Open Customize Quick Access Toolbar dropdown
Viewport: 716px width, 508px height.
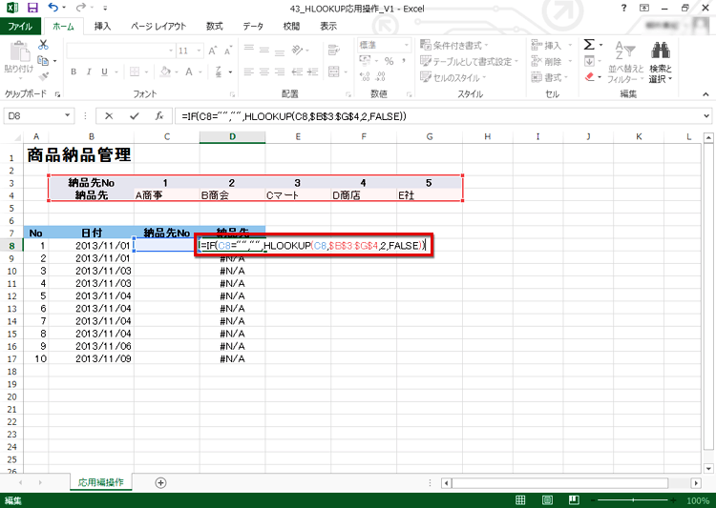pyautogui.click(x=105, y=8)
